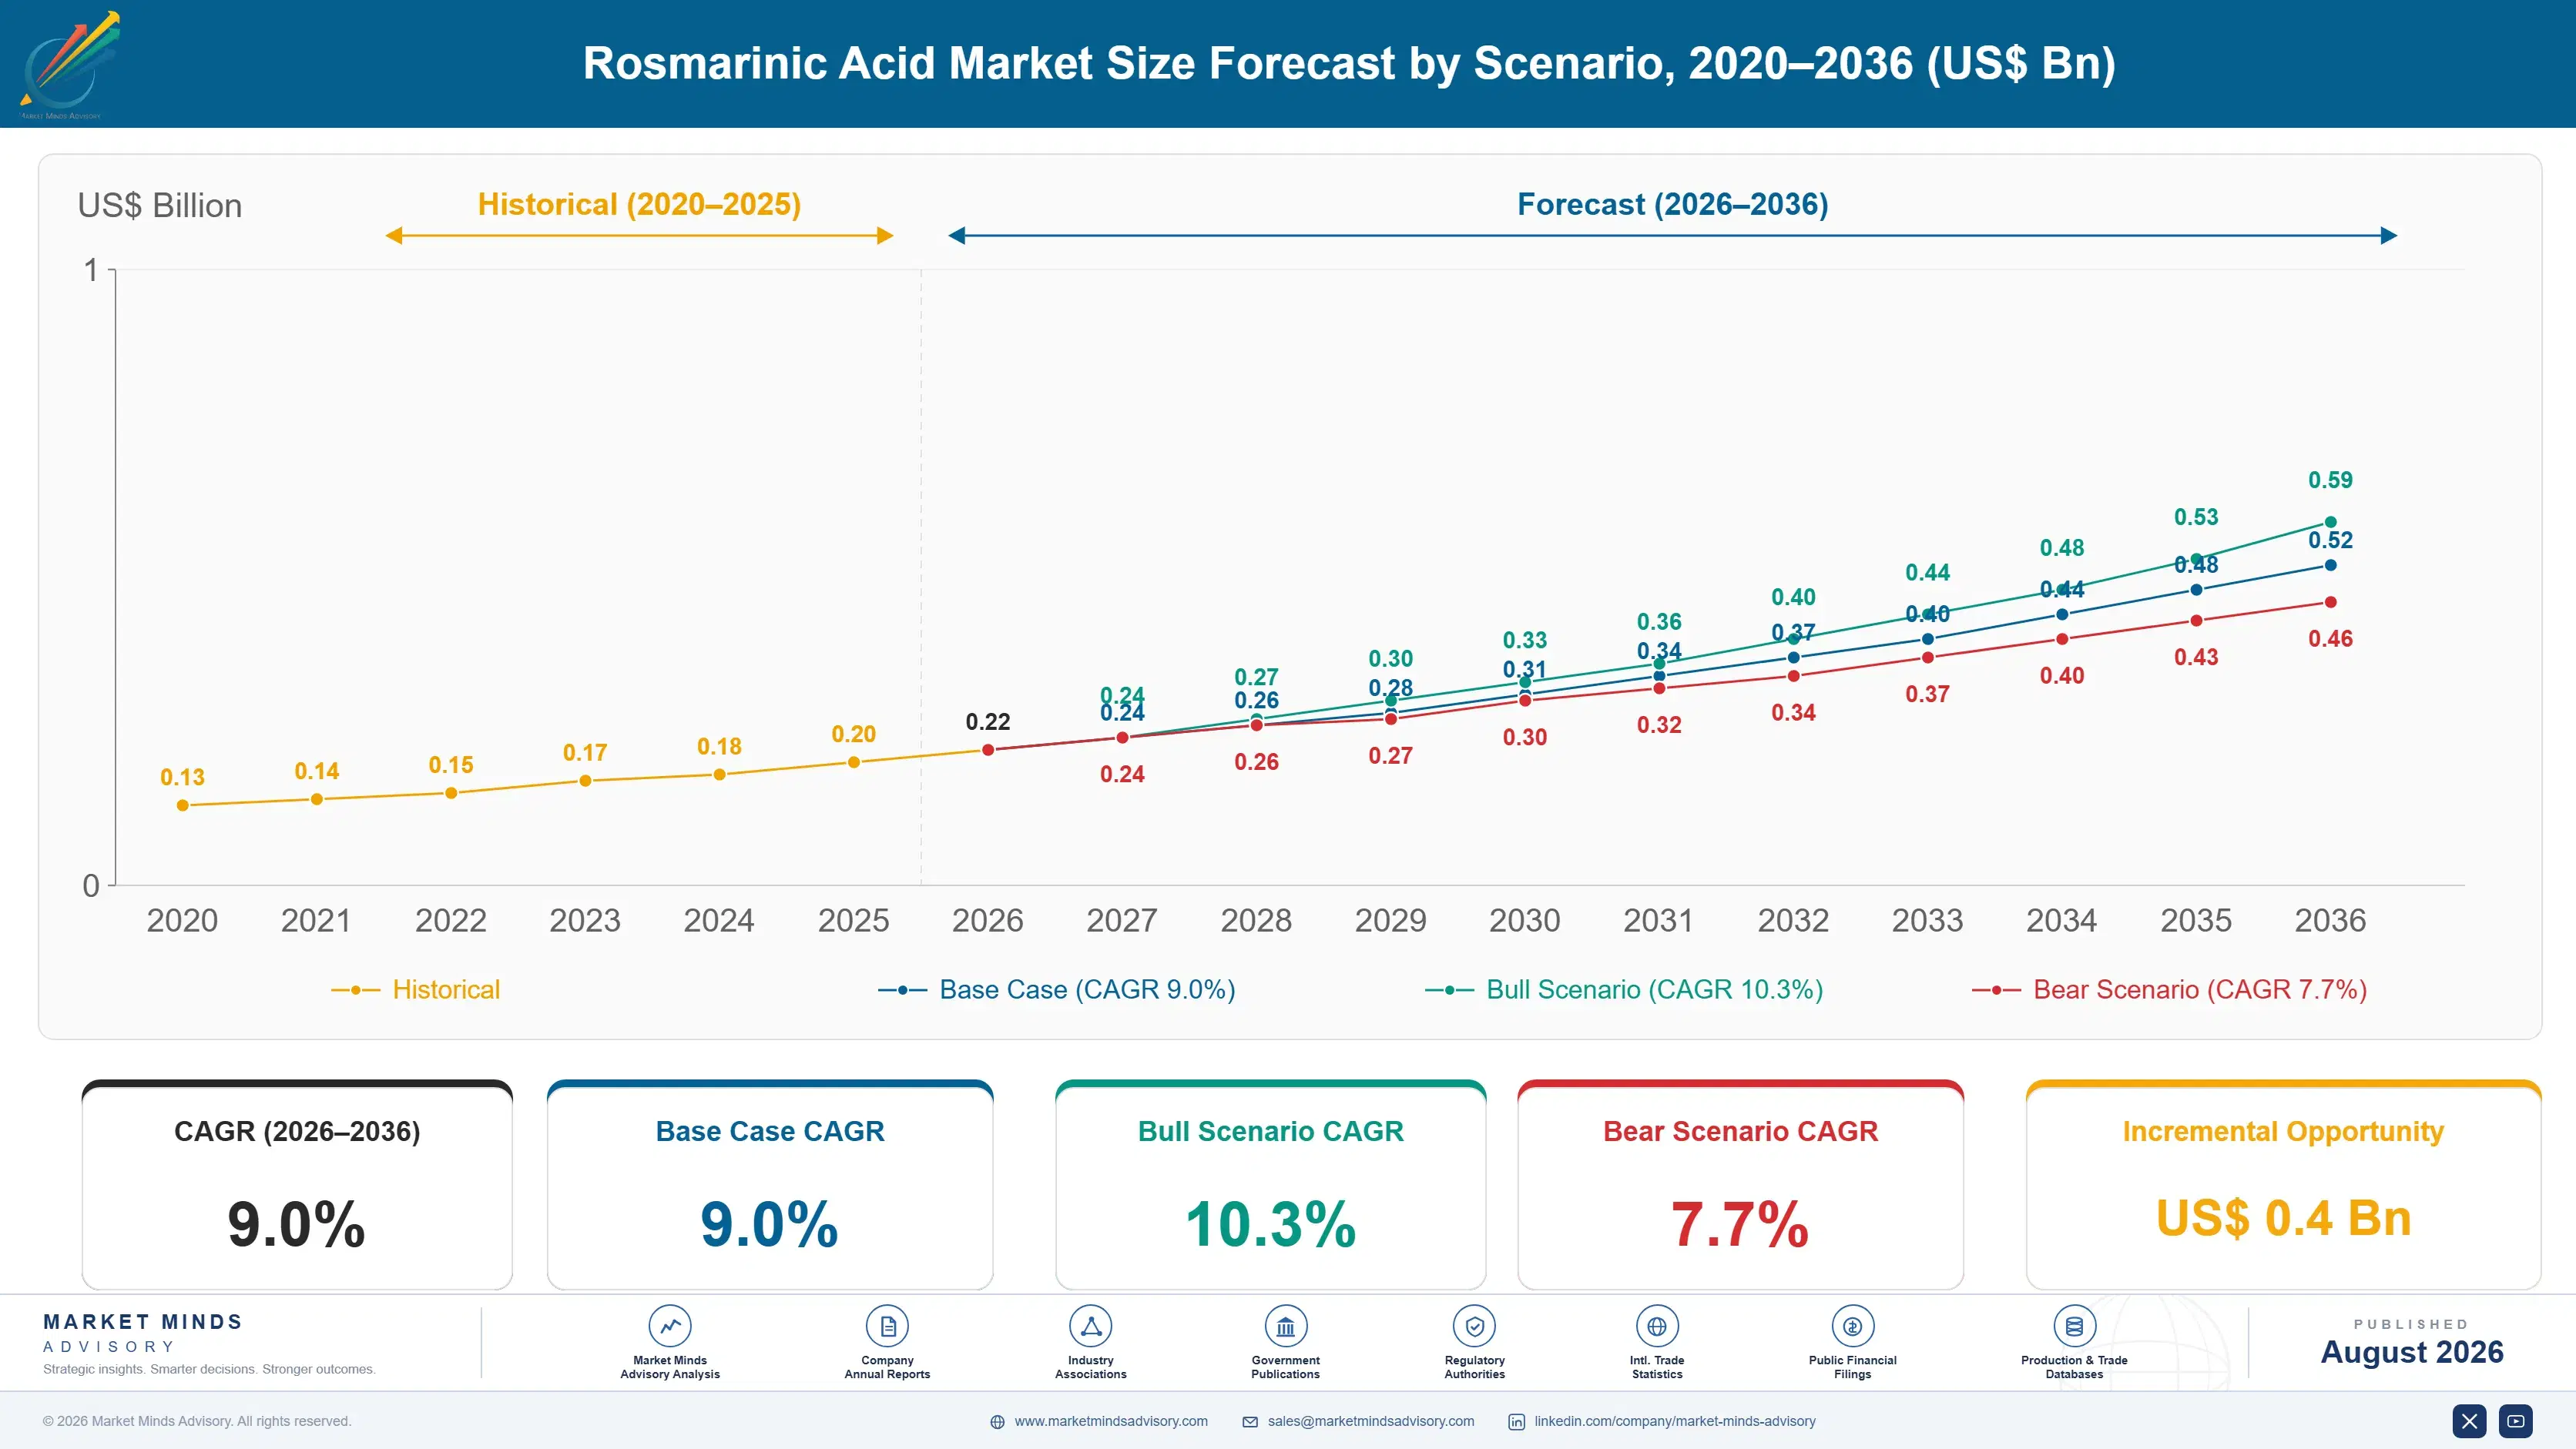The image size is (2576, 1449).
Task: Click the Incremental Opportunity US$ 0.4 Bn card
Action: click(2283, 1184)
